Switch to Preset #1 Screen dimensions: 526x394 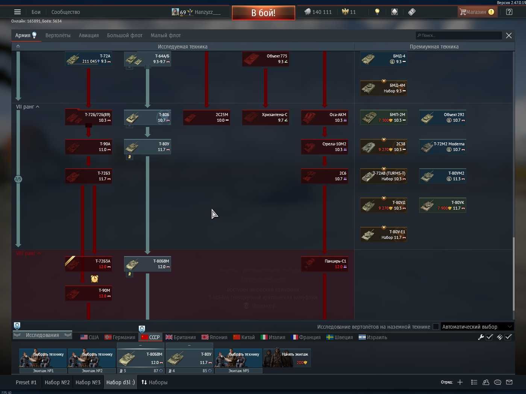26,382
